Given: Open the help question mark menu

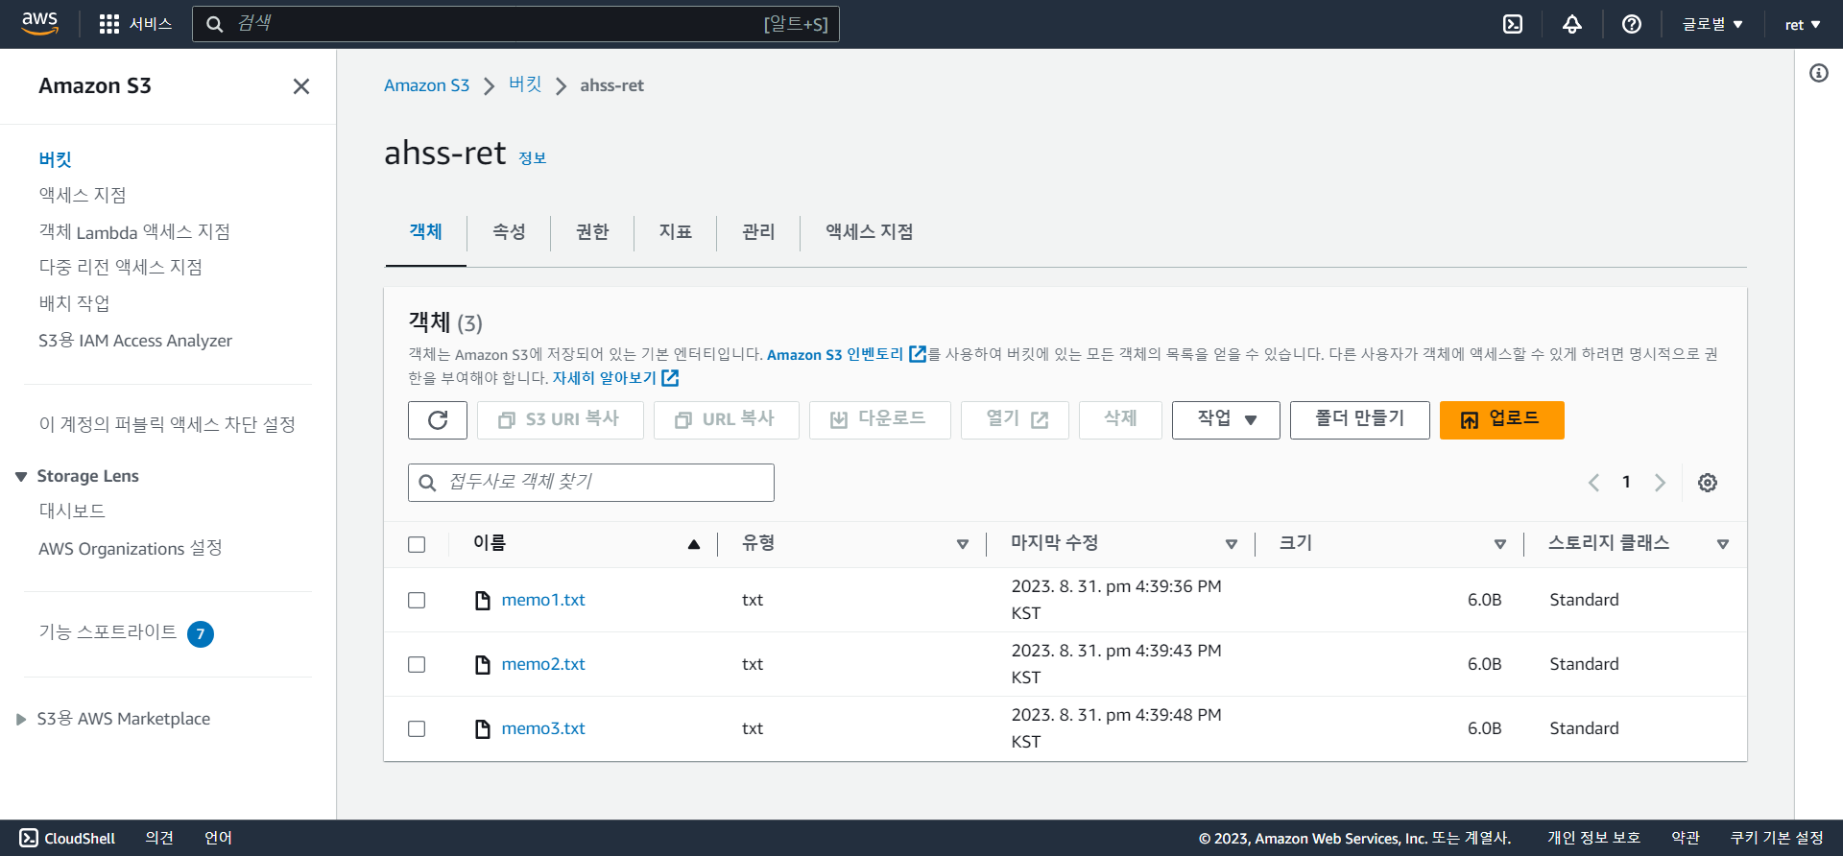Looking at the screenshot, I should pos(1632,24).
